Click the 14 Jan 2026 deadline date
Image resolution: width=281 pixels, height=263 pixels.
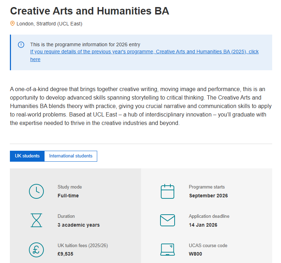pos(203,225)
